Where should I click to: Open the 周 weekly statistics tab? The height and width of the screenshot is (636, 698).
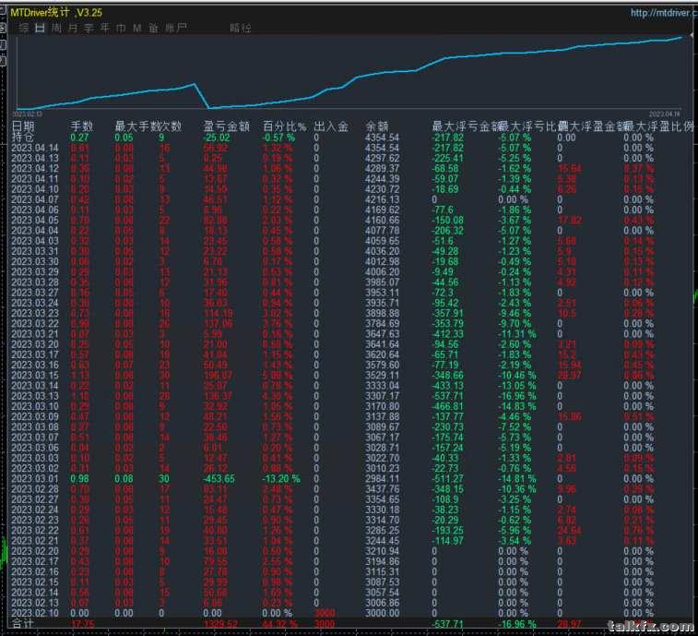[x=56, y=28]
